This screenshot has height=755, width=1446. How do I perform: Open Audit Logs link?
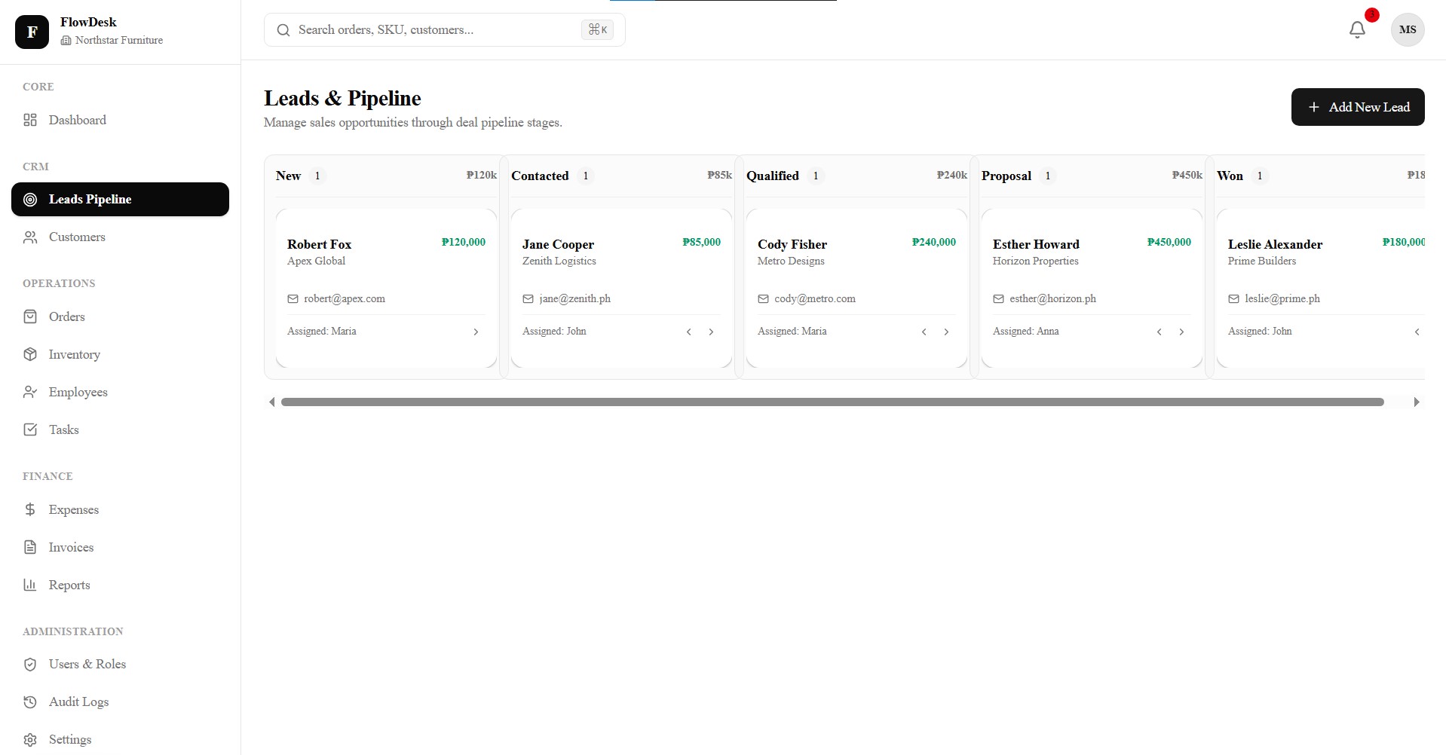[120, 702]
